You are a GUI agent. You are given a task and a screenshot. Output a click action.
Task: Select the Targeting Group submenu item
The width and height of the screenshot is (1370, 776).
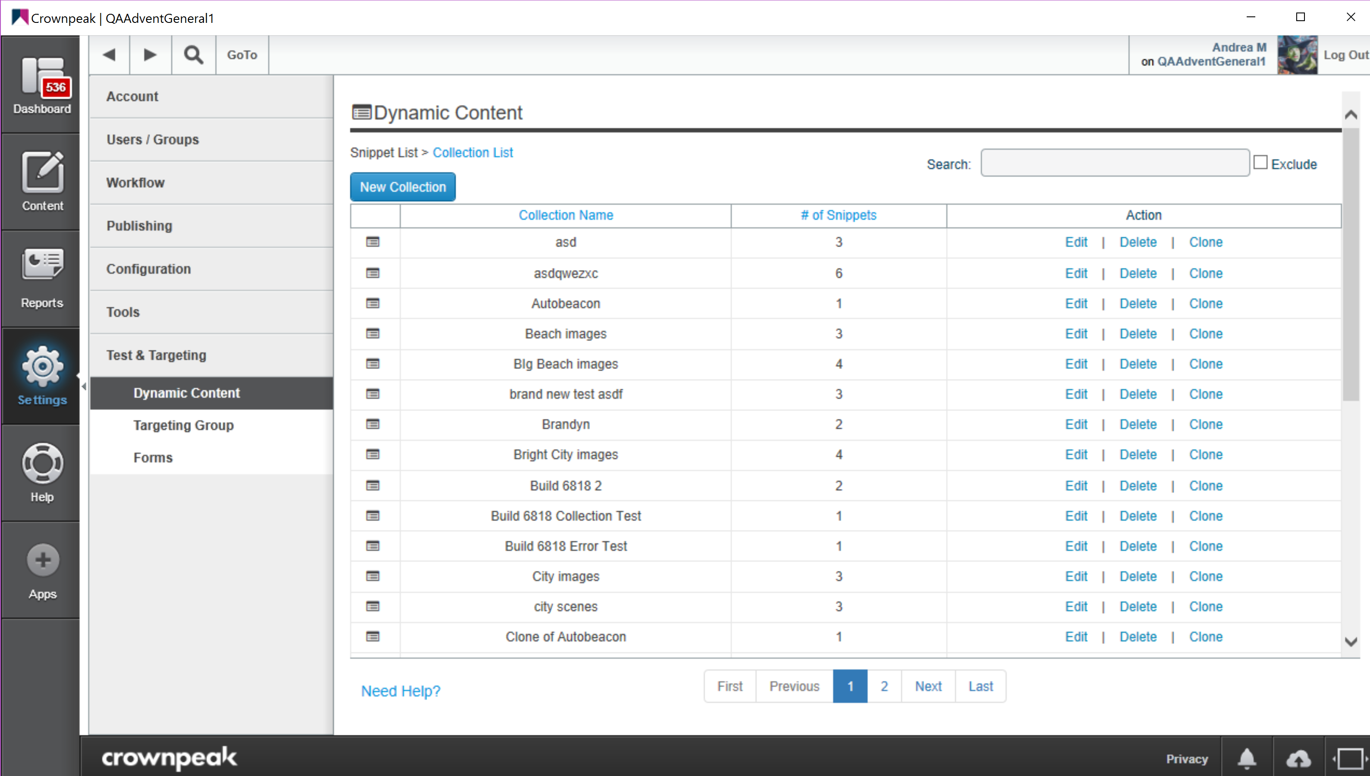[211, 426]
